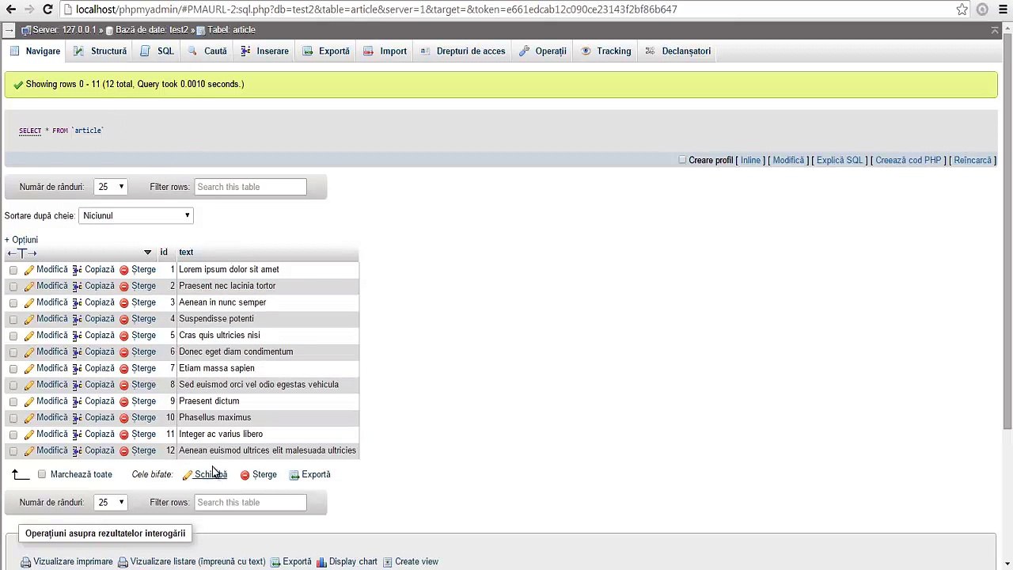Click test2 database in breadcrumb

[152, 30]
